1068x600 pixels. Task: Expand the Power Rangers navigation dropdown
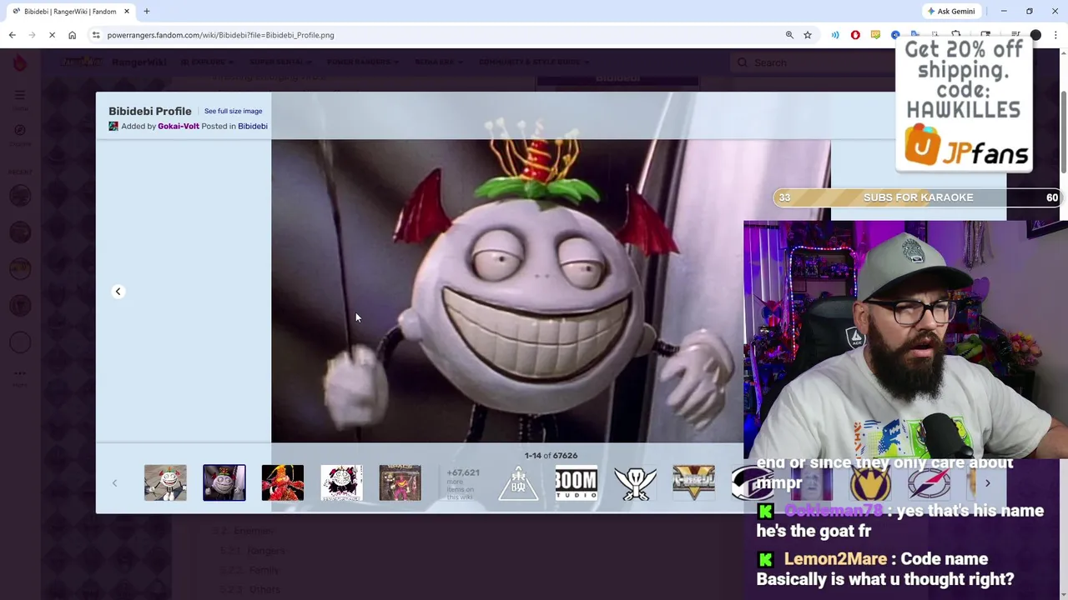[x=362, y=62]
